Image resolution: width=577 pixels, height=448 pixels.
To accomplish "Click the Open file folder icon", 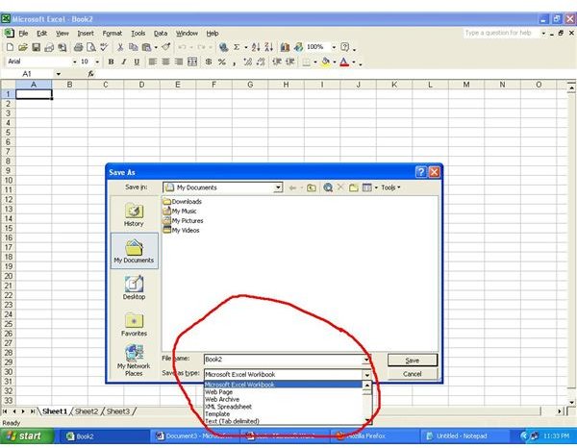I will point(23,47).
